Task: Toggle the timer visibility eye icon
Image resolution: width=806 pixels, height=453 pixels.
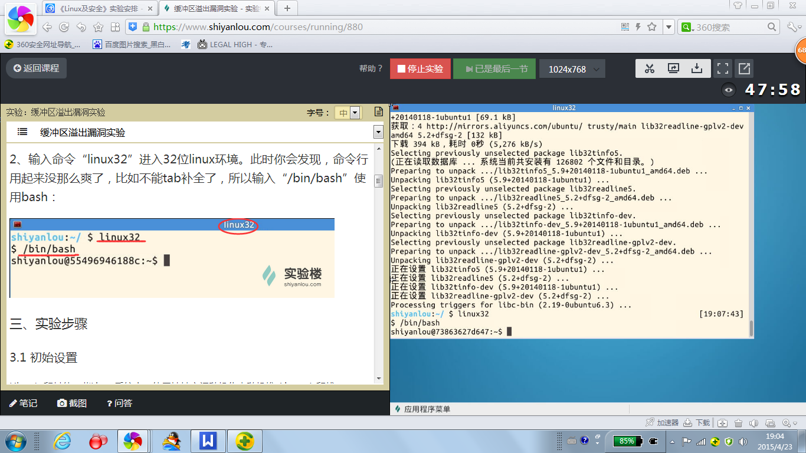Action: point(729,90)
